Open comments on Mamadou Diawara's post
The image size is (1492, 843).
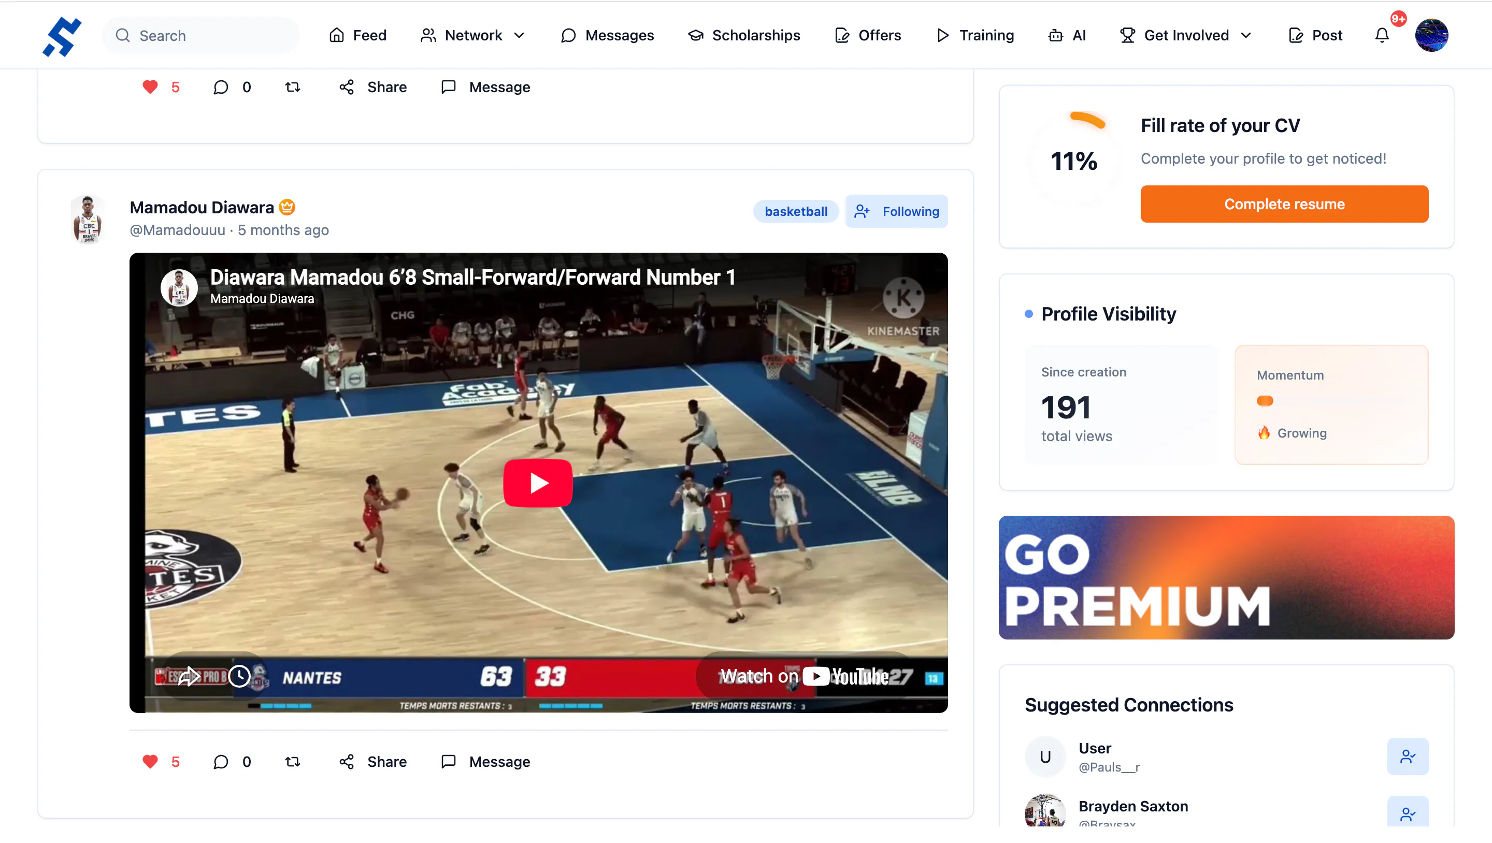coord(221,761)
